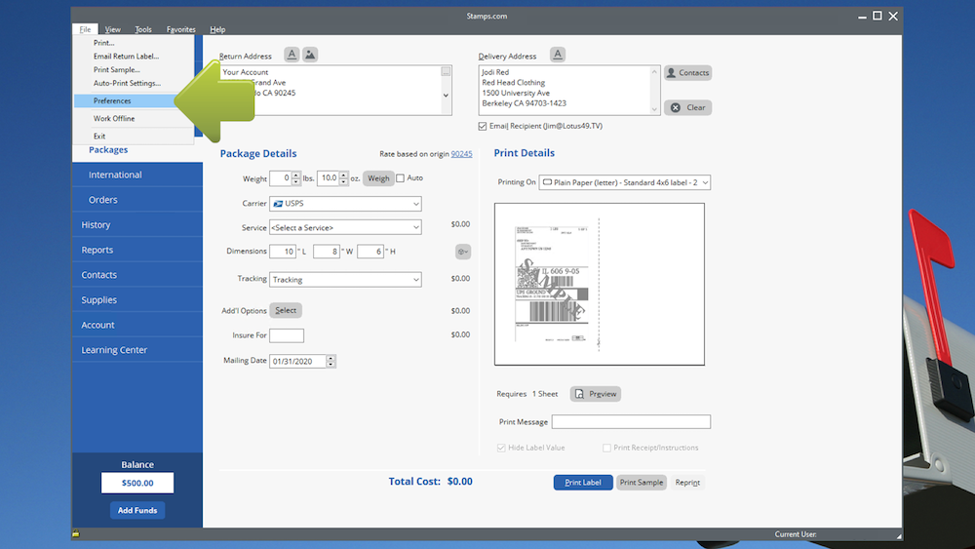Screen dimensions: 975x549
Task: Click the package dimensions box icon
Action: point(463,252)
